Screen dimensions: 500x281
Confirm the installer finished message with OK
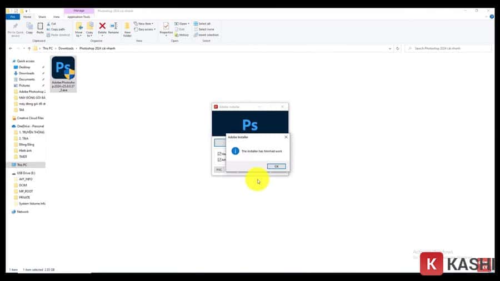click(x=276, y=166)
